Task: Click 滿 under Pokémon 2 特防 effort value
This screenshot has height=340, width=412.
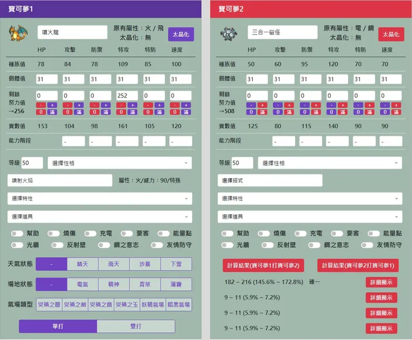Action: click(x=370, y=112)
